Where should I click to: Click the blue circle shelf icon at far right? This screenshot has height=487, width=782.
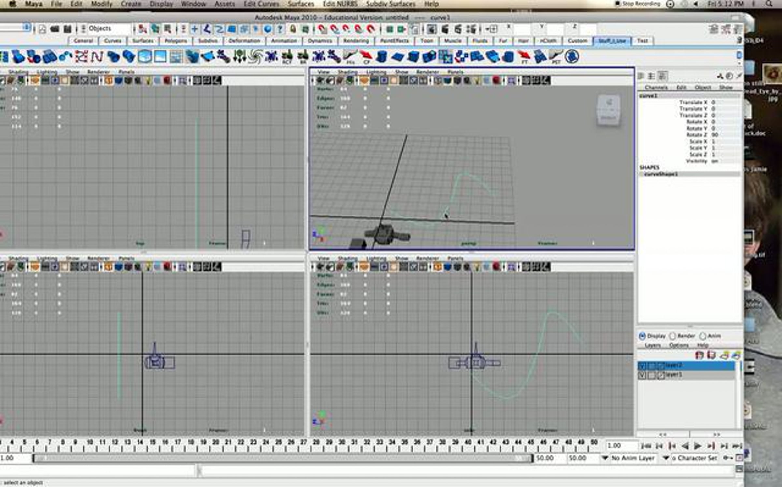(x=571, y=57)
